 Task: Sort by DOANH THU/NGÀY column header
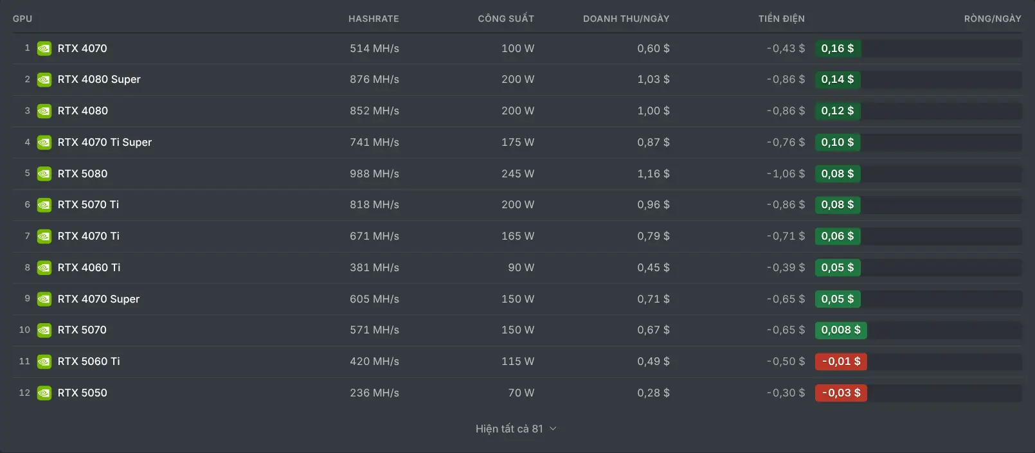tap(626, 19)
